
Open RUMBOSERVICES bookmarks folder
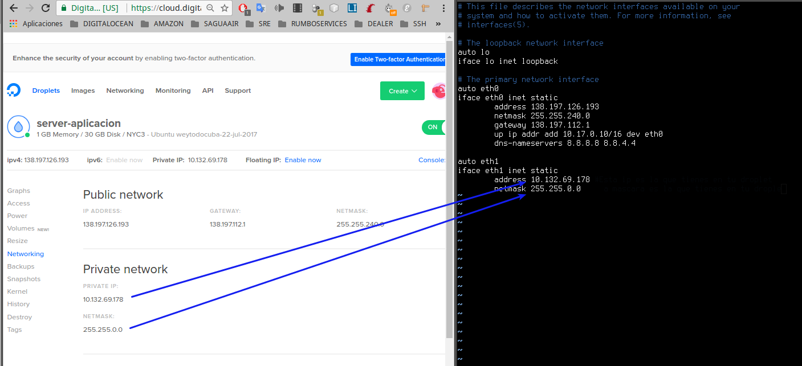[x=312, y=24]
